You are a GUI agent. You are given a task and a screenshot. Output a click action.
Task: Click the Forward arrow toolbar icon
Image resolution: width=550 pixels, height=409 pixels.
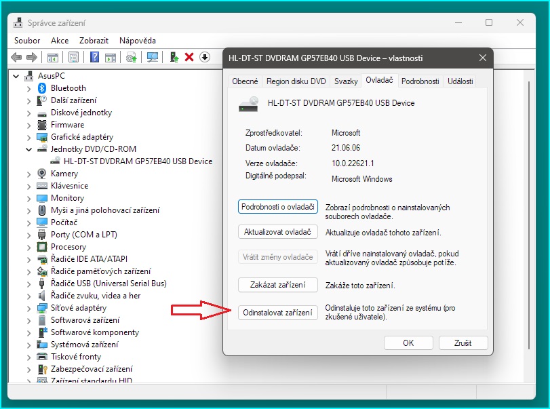(32, 57)
